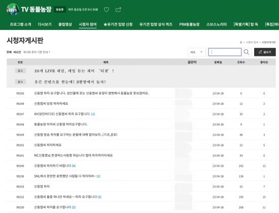279x213 pixels.
Task: Click the date of post 99250
Action: click(x=218, y=94)
